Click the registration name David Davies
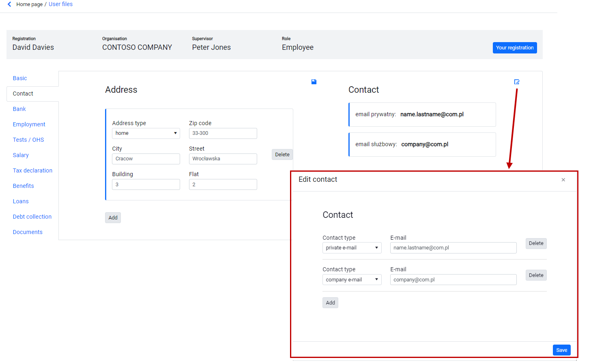The width and height of the screenshot is (591, 362). coord(33,47)
